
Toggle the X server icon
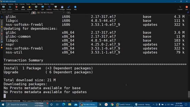point(180,8)
